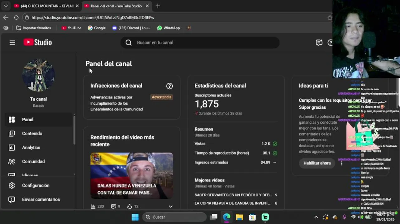Click the Tiempo de reproducción (horas) row

coord(236,153)
